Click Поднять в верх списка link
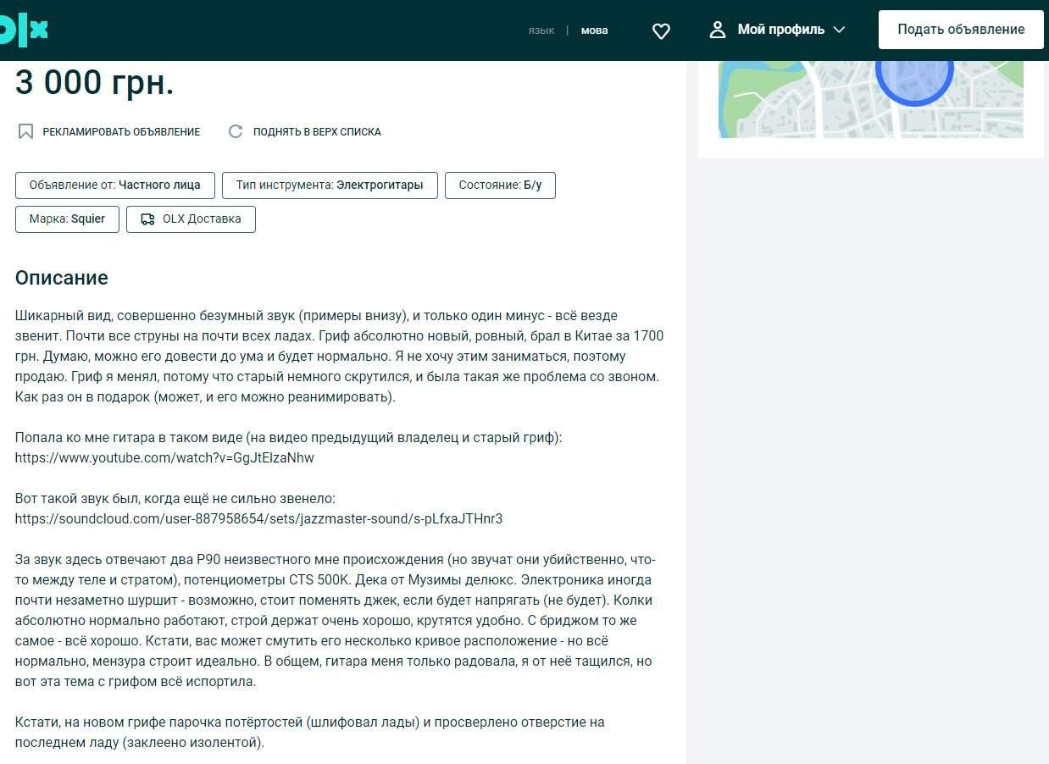The width and height of the screenshot is (1049, 764). 317,132
